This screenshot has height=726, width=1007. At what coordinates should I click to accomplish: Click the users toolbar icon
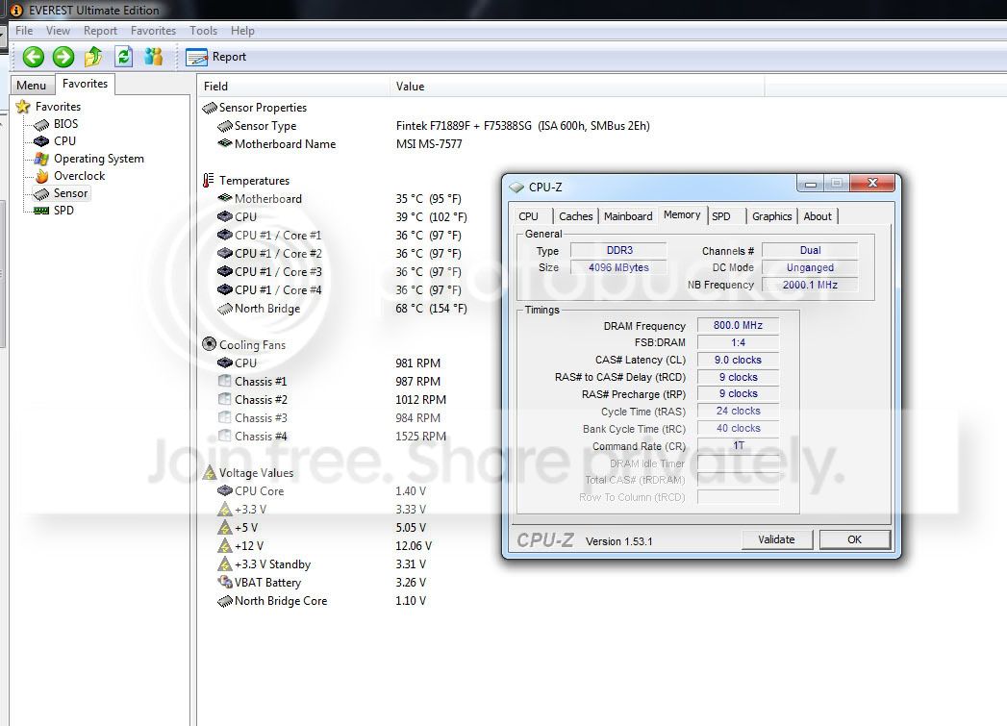(153, 57)
